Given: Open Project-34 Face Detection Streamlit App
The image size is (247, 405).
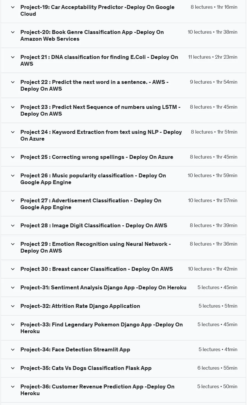Looking at the screenshot, I should (x=75, y=350).
